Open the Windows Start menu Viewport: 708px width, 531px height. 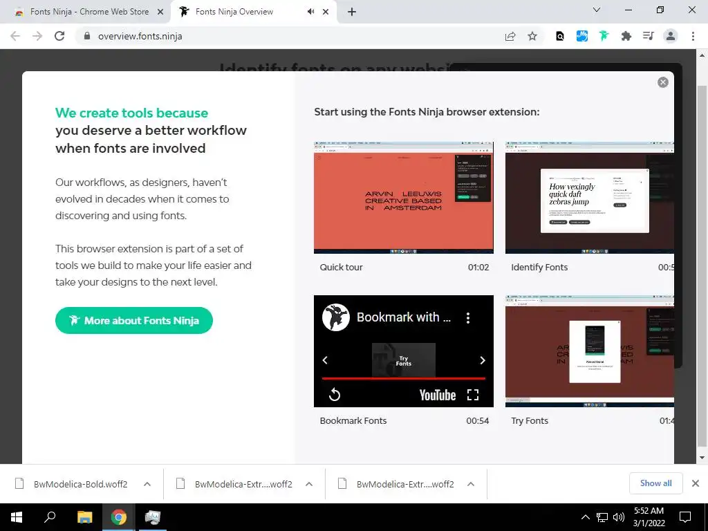tap(17, 517)
